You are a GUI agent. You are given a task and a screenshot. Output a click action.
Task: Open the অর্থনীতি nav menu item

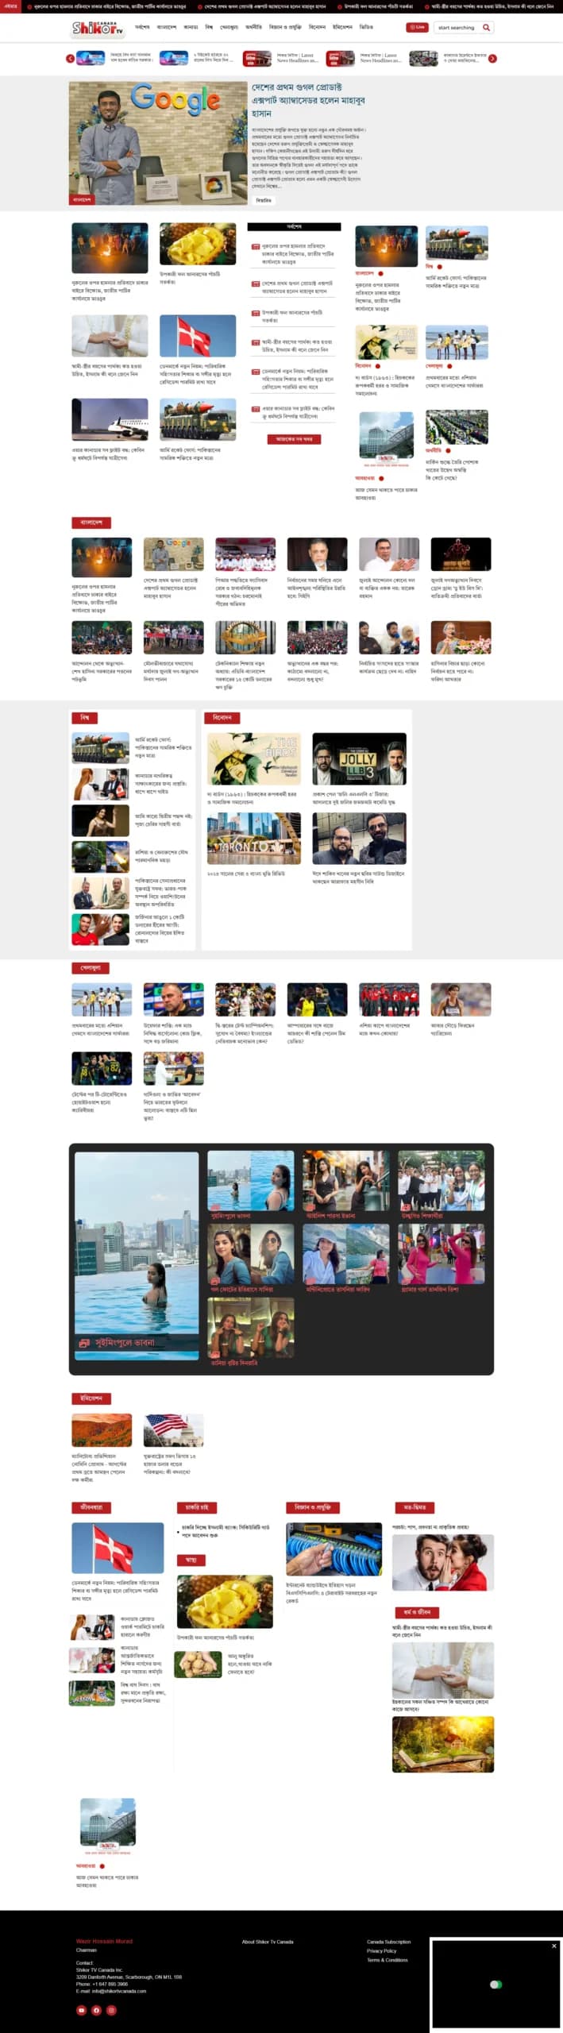[x=253, y=27]
